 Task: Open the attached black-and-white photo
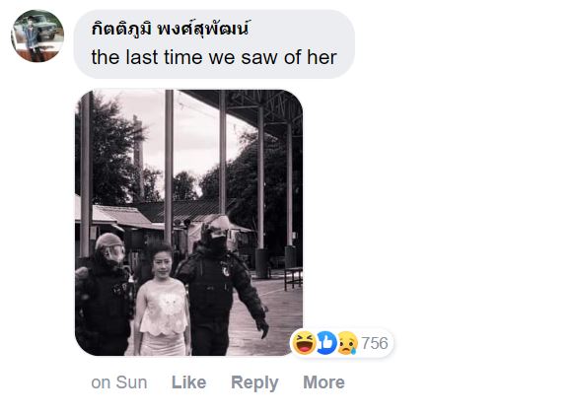(x=189, y=223)
